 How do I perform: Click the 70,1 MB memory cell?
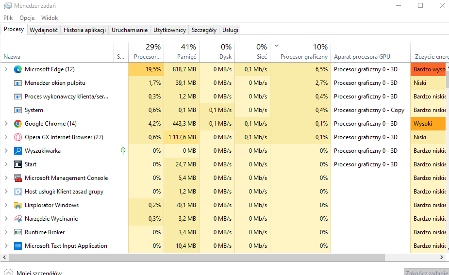click(x=182, y=205)
